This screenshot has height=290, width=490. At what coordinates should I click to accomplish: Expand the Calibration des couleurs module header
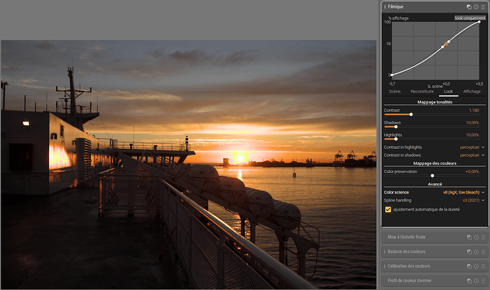pos(409,267)
